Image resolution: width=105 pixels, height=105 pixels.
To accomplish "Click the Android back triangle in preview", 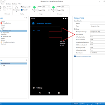I will click(x=40, y=93).
